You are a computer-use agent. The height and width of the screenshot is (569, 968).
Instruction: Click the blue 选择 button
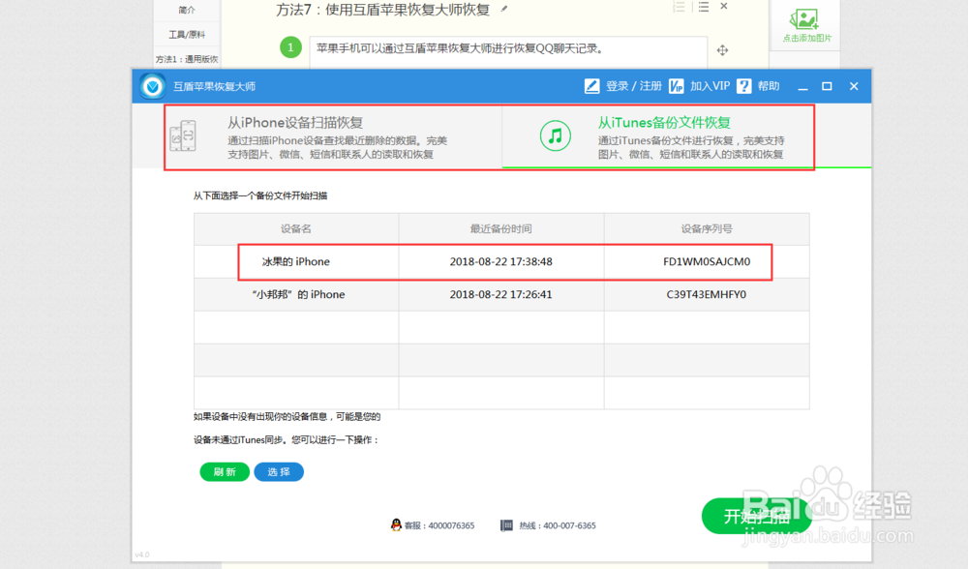click(279, 471)
